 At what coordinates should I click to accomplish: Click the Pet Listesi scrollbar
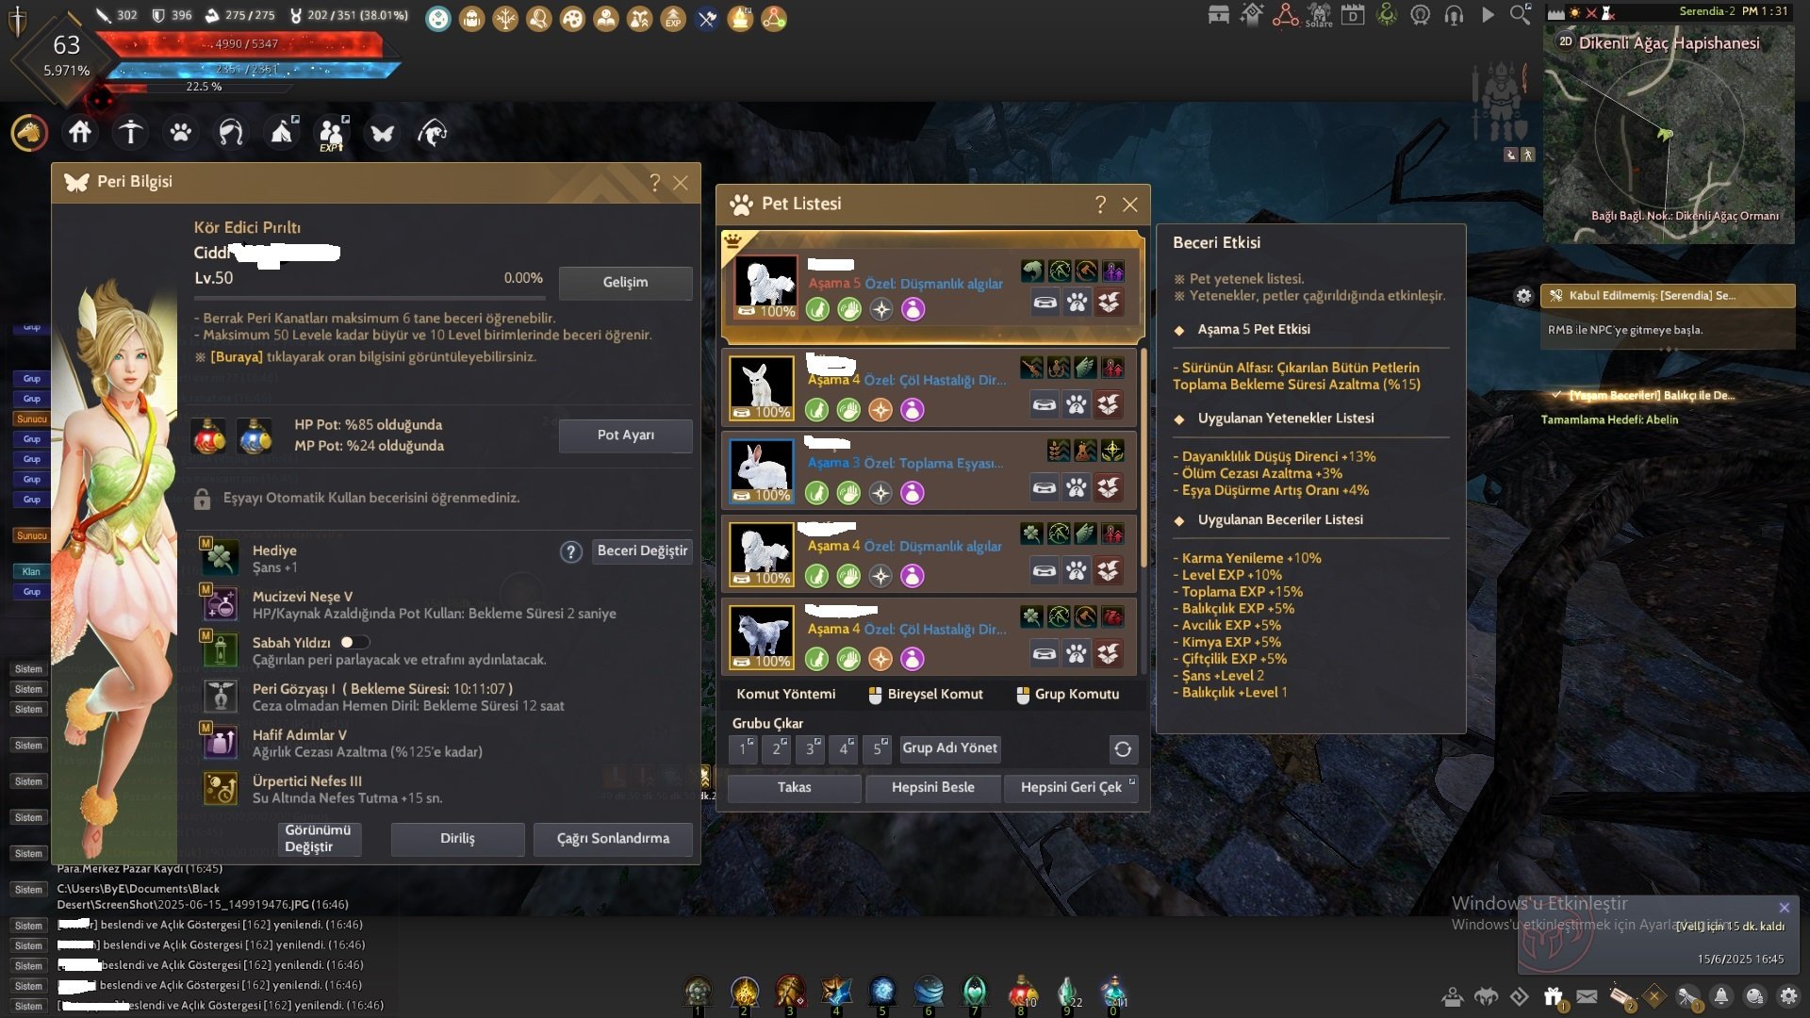[x=1144, y=457]
